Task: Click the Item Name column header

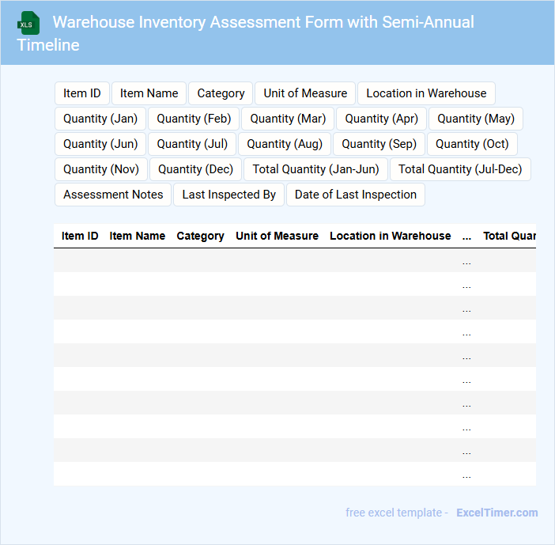Action: tap(138, 236)
